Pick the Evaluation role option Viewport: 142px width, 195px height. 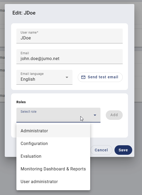tap(53, 156)
